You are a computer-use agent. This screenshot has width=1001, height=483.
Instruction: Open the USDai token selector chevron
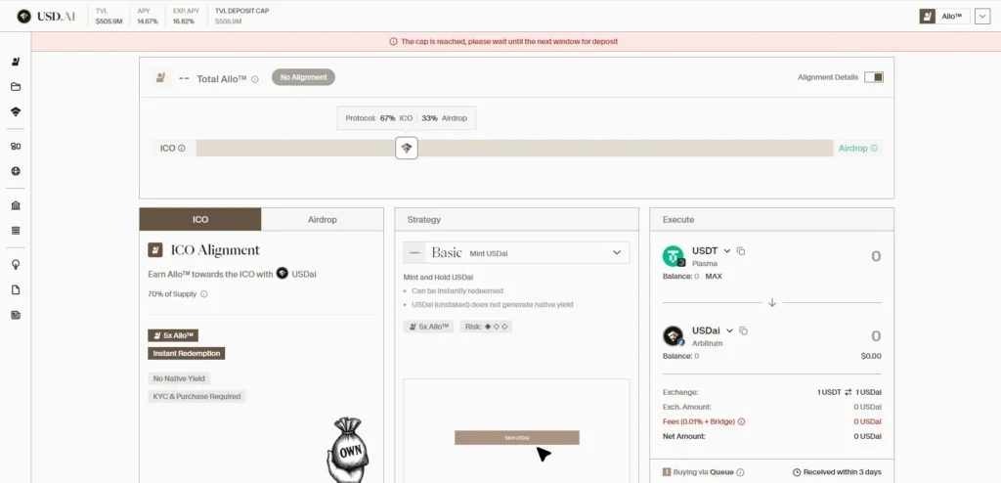(728, 330)
